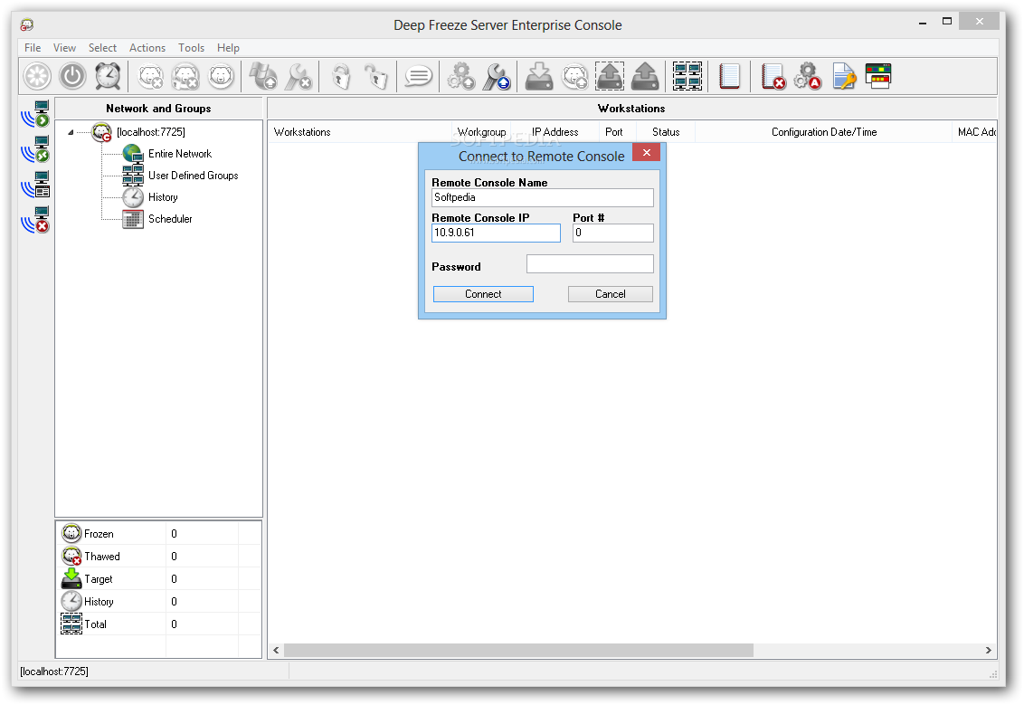Click the Password input field
Screen dimensions: 1024x705
click(591, 263)
